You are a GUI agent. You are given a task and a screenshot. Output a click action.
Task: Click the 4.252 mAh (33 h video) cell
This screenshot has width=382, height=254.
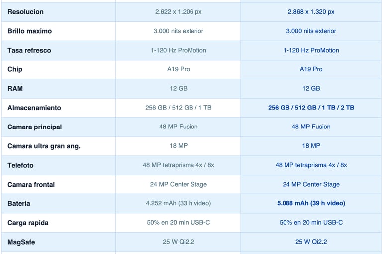pyautogui.click(x=179, y=203)
